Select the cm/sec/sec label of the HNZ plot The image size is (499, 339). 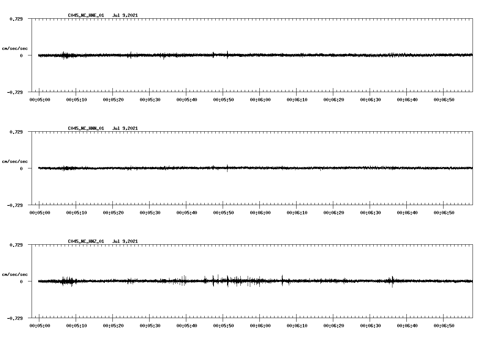[15, 274]
